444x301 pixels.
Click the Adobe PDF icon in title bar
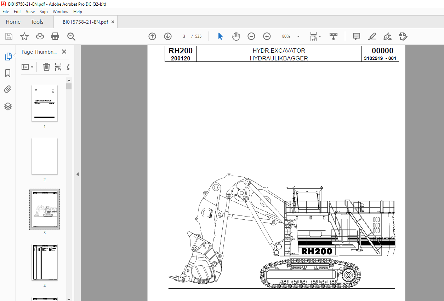(4, 4)
